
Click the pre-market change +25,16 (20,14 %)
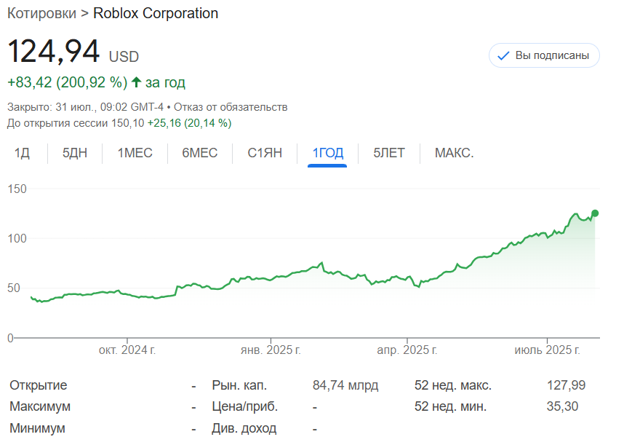[189, 123]
